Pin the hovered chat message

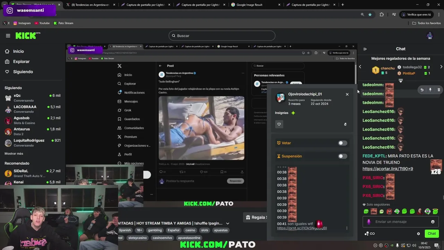[430, 90]
